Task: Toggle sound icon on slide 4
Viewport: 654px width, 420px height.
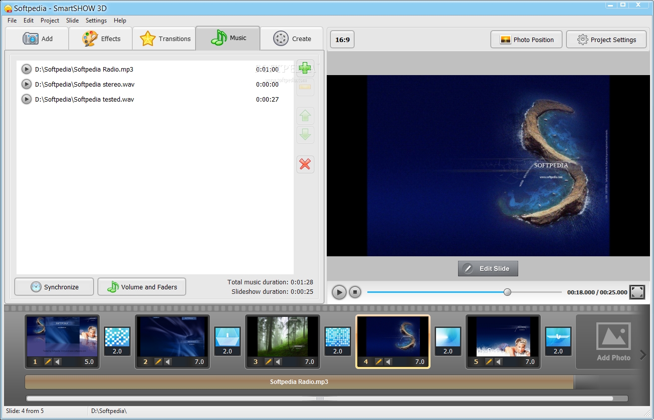Action: [x=388, y=361]
